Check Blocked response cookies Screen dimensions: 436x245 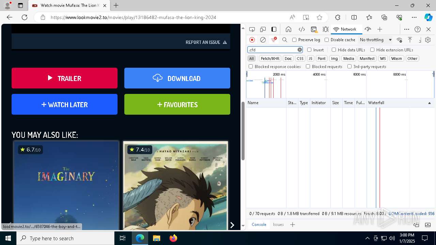pyautogui.click(x=251, y=67)
